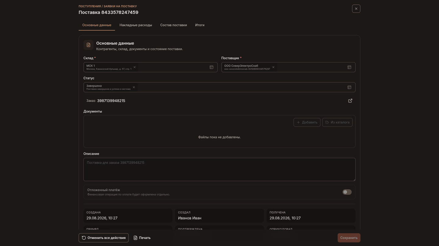Viewport: 439px width, 246px height.
Task: Click the Создал Иванов Иван cell
Action: (x=220, y=215)
